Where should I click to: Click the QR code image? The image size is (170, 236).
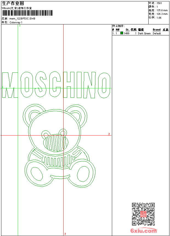[143, 214]
